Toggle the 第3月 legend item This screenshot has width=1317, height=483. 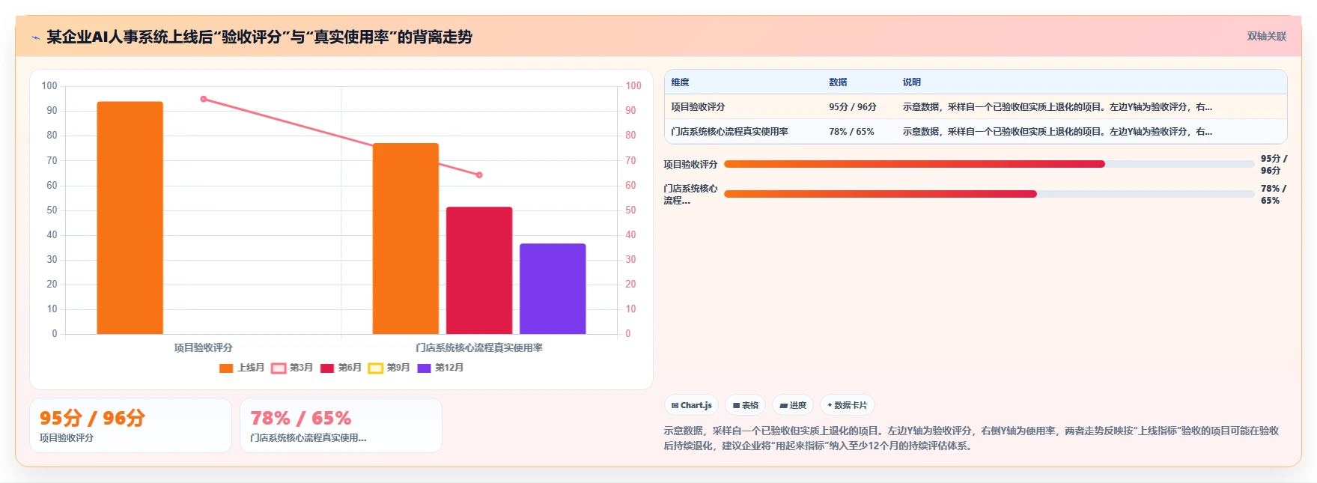point(292,368)
